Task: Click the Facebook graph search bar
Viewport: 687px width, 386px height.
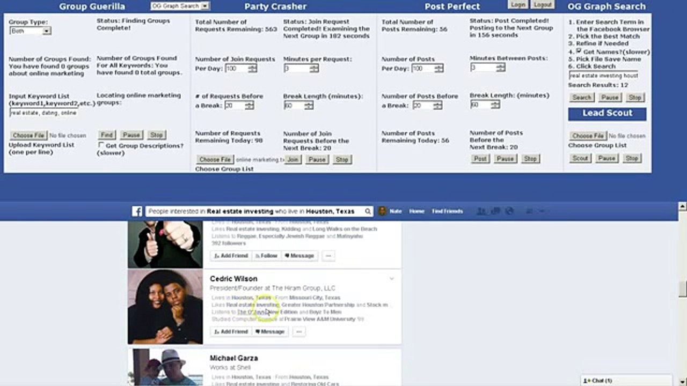Action: [x=259, y=211]
